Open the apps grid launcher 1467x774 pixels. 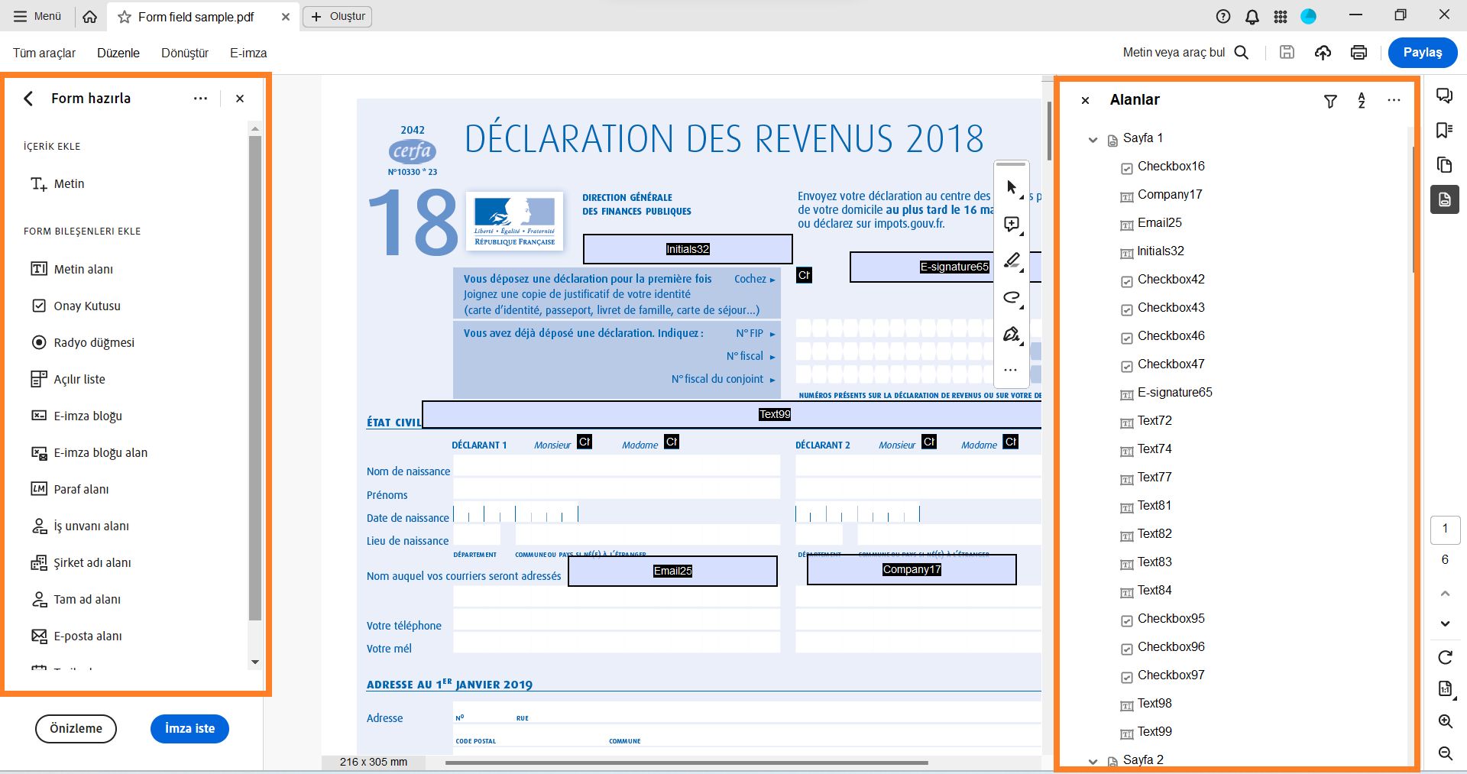point(1281,17)
